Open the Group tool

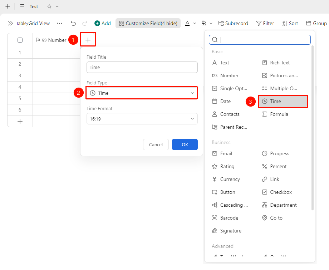tap(316, 23)
